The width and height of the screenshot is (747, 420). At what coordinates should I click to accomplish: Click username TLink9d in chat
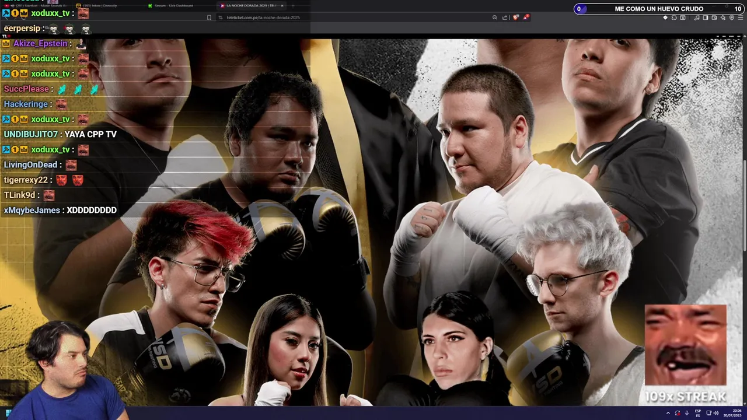[x=19, y=195]
